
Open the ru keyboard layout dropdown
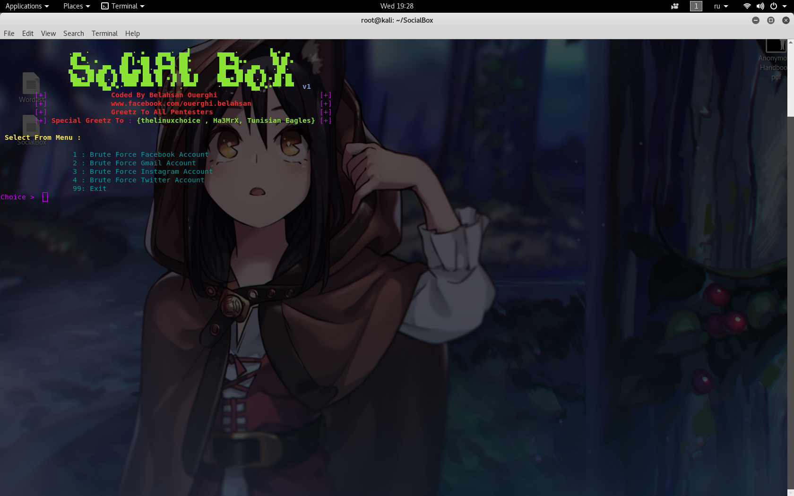[721, 6]
